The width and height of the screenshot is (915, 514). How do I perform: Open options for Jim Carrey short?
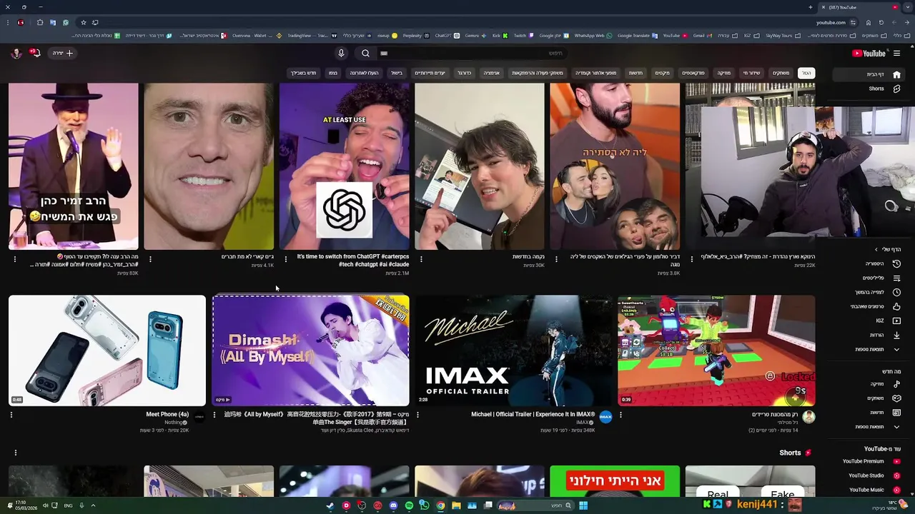coord(150,259)
